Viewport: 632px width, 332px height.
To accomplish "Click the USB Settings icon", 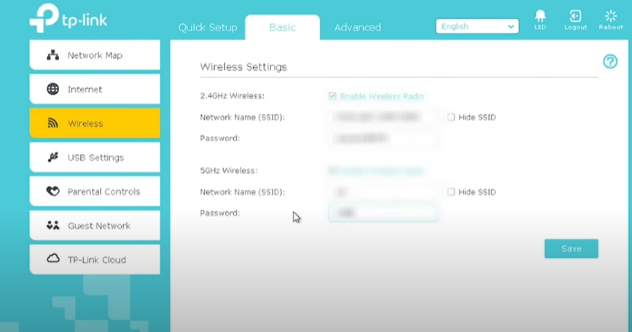I will tap(52, 157).
